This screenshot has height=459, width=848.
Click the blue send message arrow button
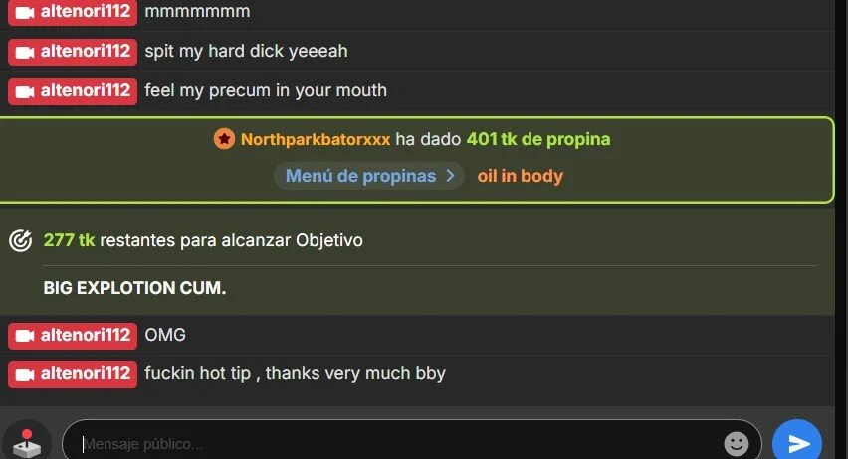coord(797,442)
